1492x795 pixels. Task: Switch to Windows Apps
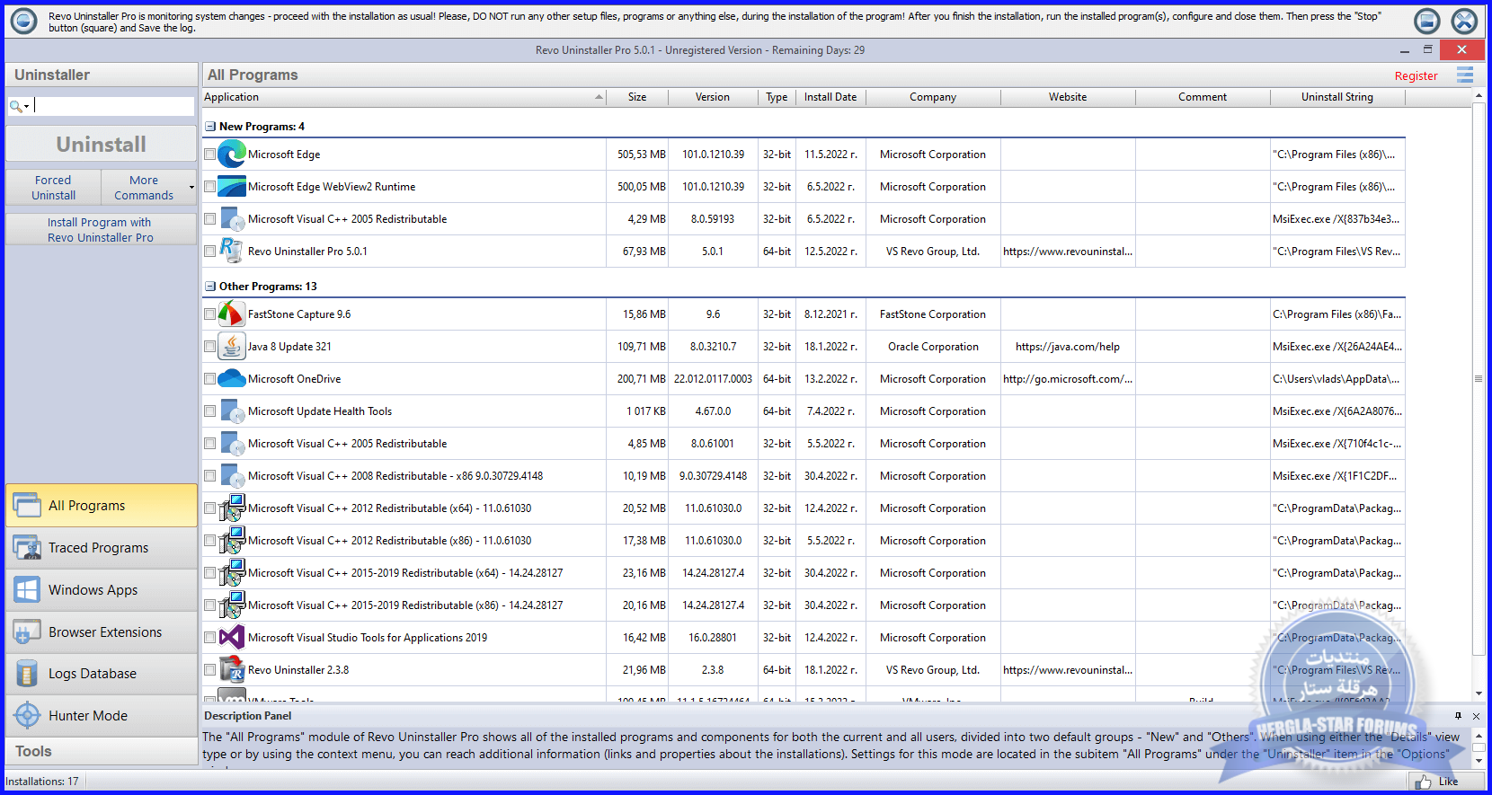point(102,590)
